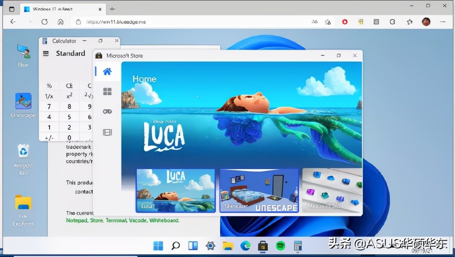This screenshot has height=257, width=455.
Task: Open Windows Search from the taskbar
Action: (175, 246)
